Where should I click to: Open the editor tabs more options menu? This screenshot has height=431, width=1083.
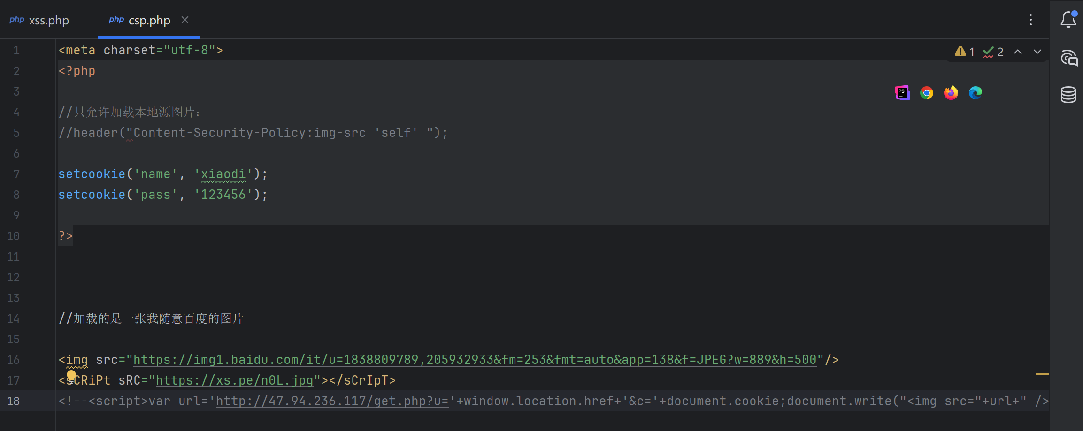1031,20
